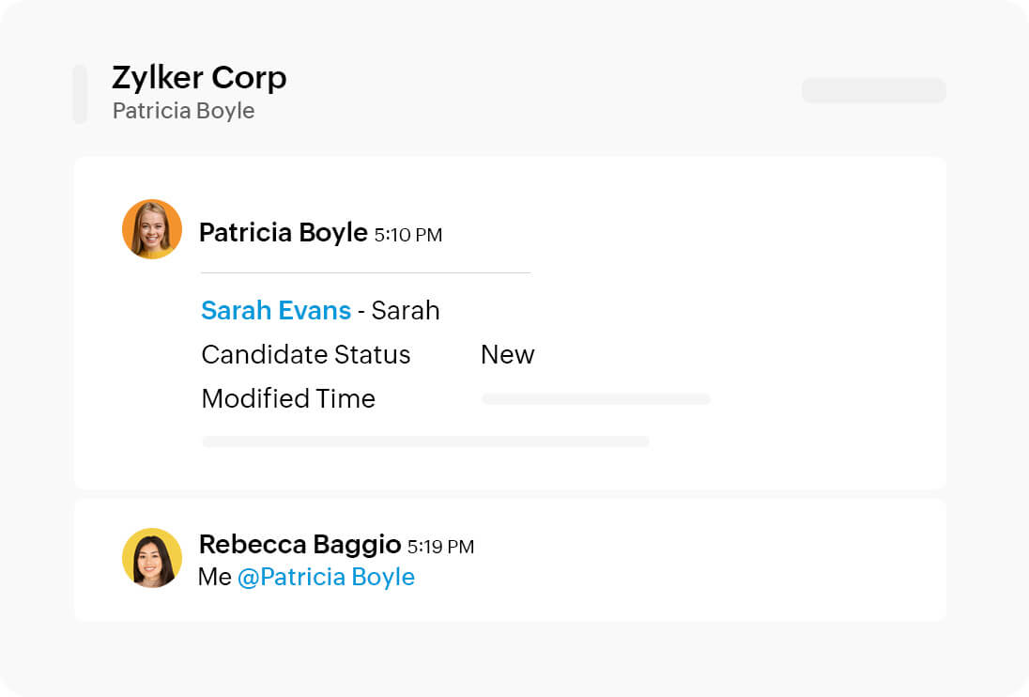Click the "- Sarah" text after the link
The image size is (1029, 697).
coord(399,311)
